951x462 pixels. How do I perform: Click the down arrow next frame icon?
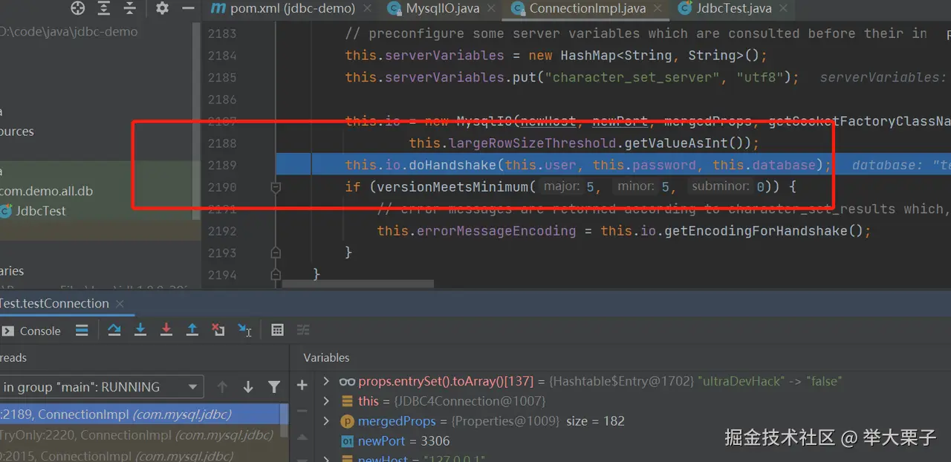pyautogui.click(x=248, y=387)
